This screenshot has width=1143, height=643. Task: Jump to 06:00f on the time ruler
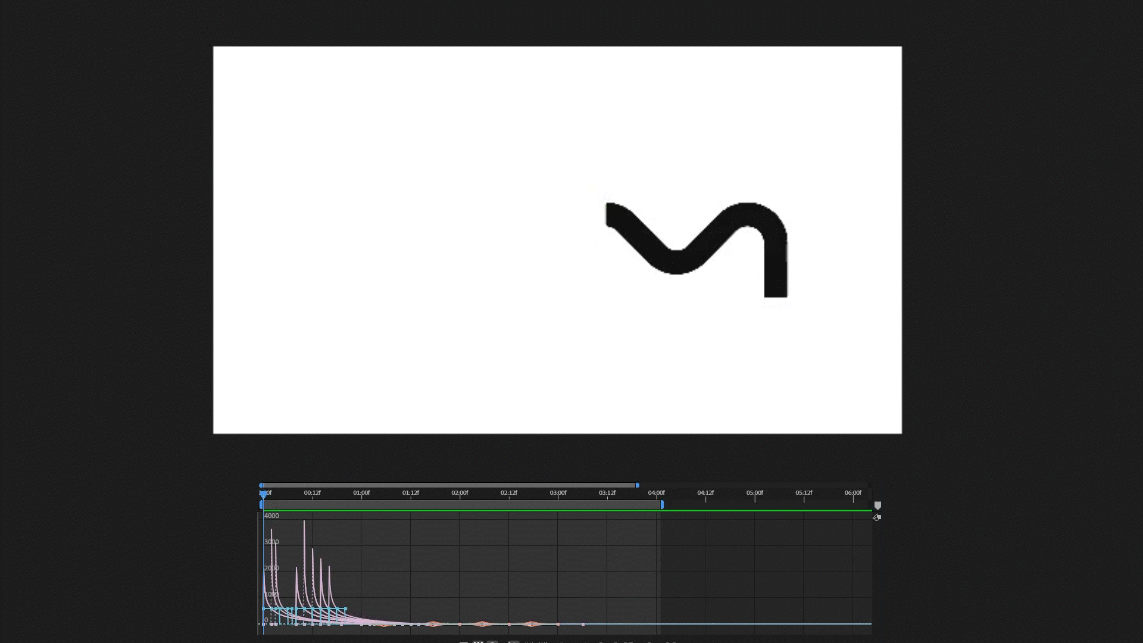click(853, 493)
